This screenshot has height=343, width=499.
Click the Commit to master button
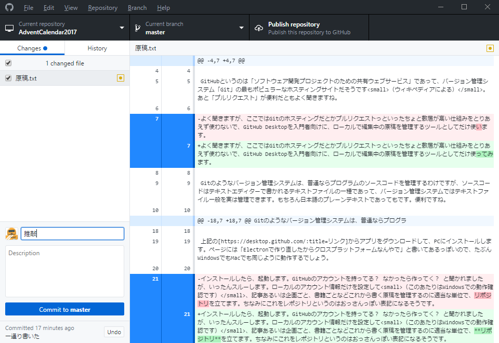point(64,309)
